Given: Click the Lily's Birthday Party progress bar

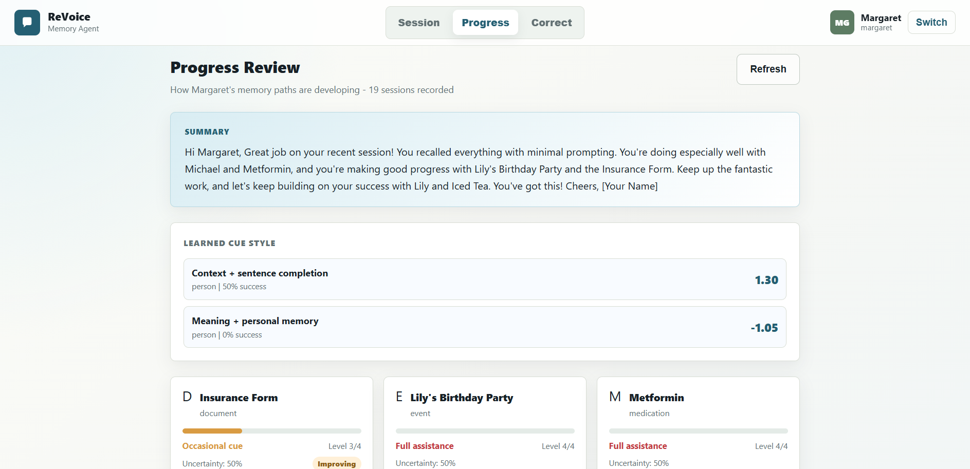Looking at the screenshot, I should [x=485, y=431].
